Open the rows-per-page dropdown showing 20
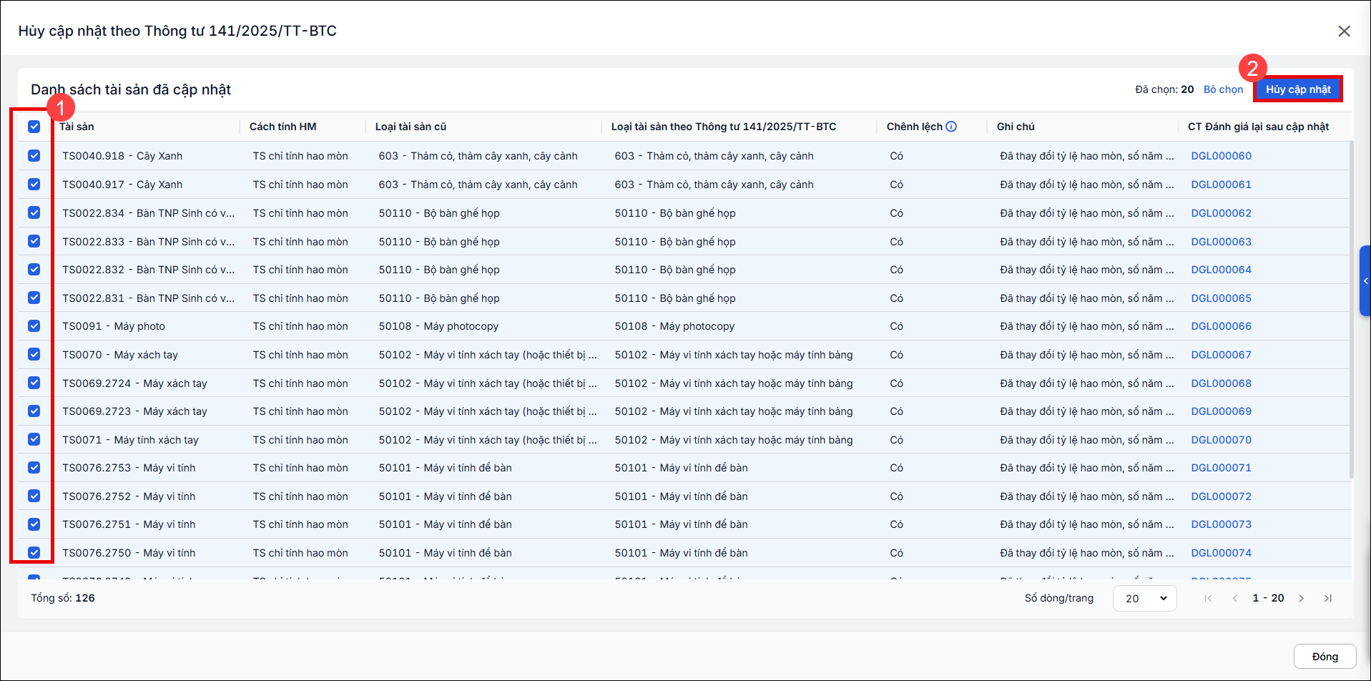Screen dimensions: 1371x681 [1145, 599]
